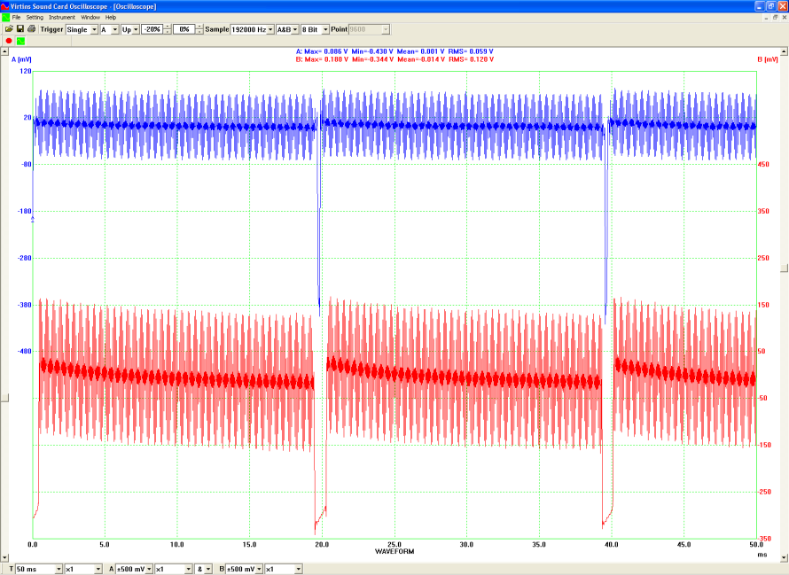789x575 pixels.
Task: Open the Instrument menu
Action: click(x=62, y=17)
